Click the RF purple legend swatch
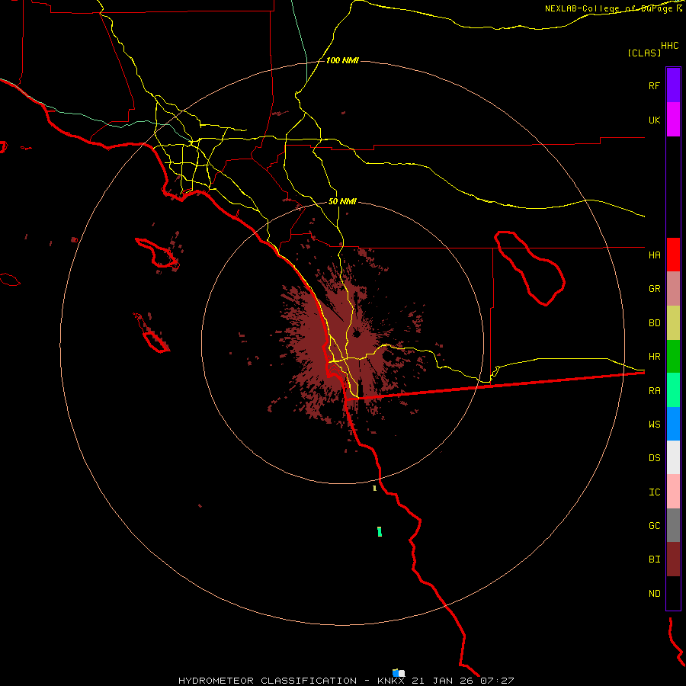 (673, 85)
